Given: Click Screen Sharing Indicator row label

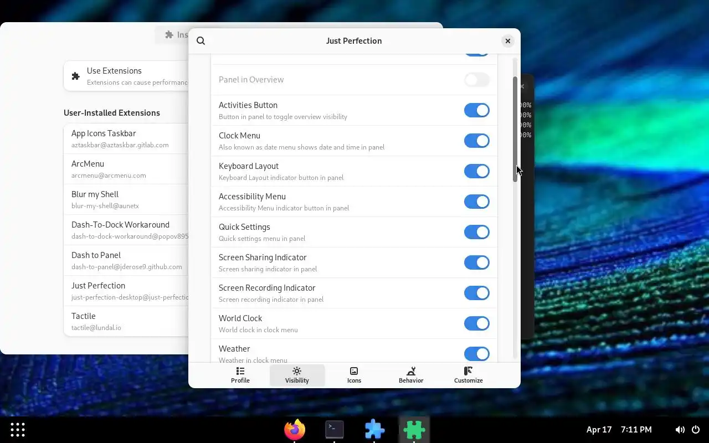Looking at the screenshot, I should point(263,257).
